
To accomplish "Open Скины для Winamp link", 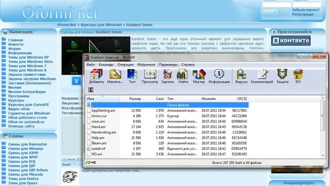I will (x=25, y=148).
